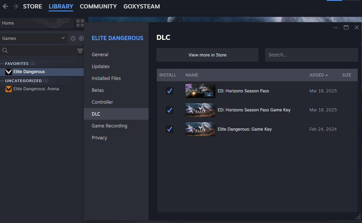Uncheck Horizons Season Pass Game Key checkbox
Viewport: 362px width, 223px height.
point(170,110)
